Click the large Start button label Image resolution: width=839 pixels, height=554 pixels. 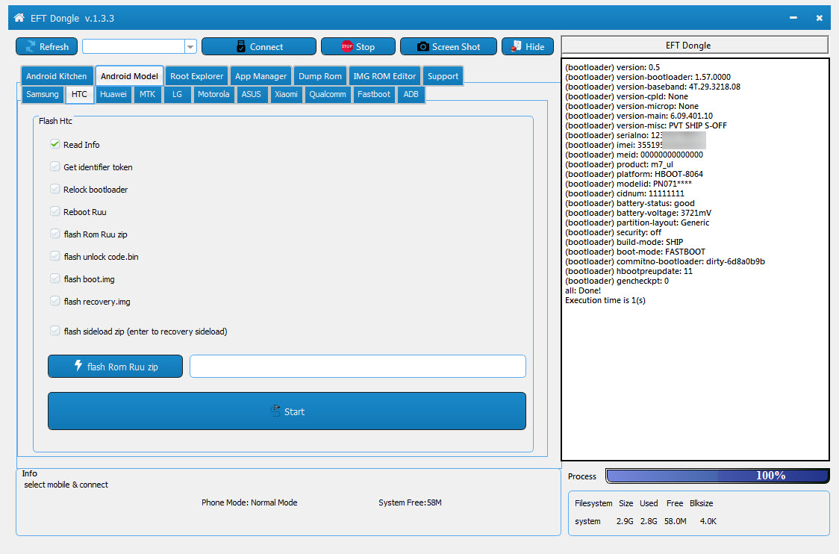click(294, 411)
